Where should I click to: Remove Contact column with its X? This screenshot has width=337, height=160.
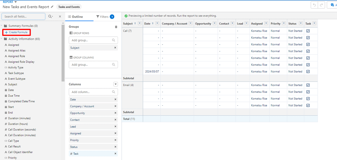pyautogui.click(x=115, y=120)
